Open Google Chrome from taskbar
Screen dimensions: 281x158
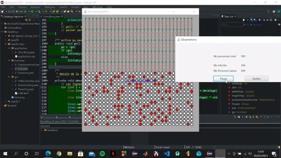coord(59,154)
